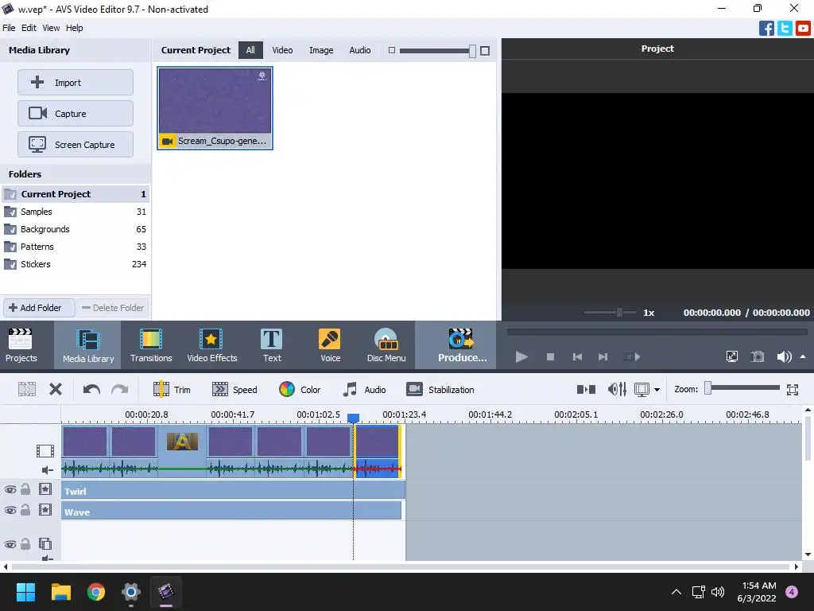Screen dimensions: 814x611
Task: Play the project preview
Action: 521,356
